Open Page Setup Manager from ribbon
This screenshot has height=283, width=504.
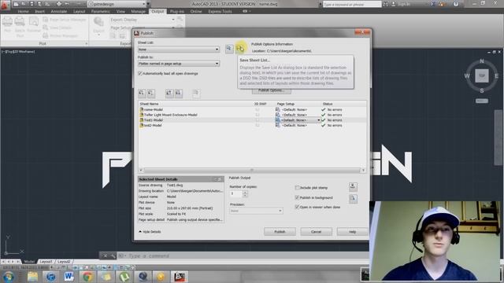click(x=65, y=20)
